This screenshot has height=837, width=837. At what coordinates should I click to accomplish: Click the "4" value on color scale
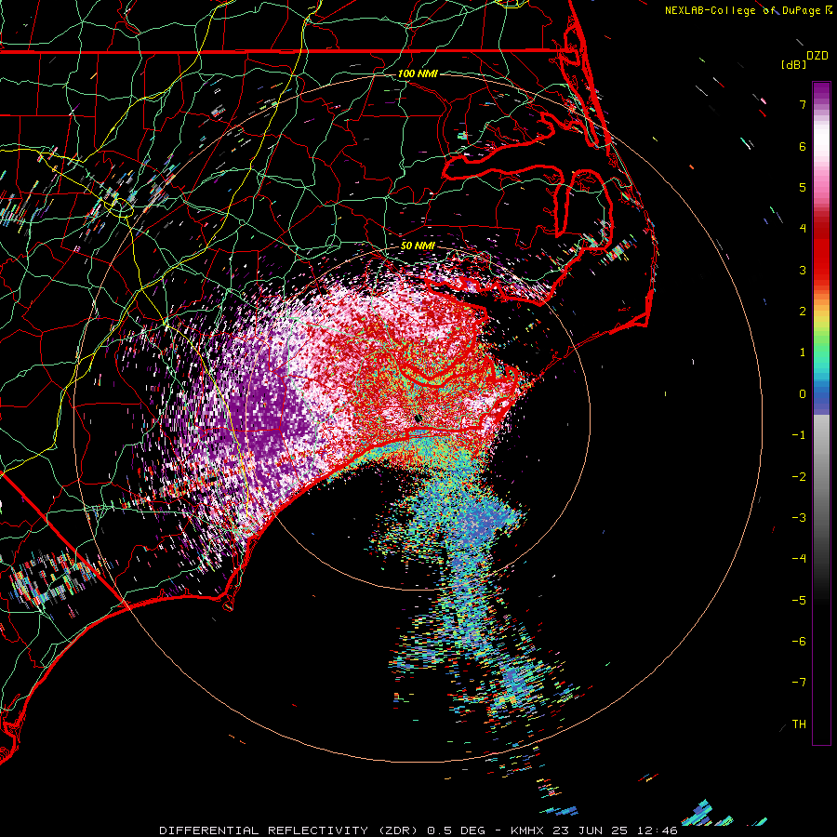pyautogui.click(x=803, y=229)
